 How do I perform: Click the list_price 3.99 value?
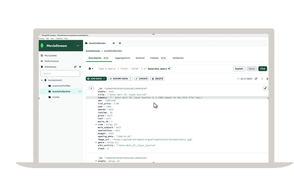116,103
